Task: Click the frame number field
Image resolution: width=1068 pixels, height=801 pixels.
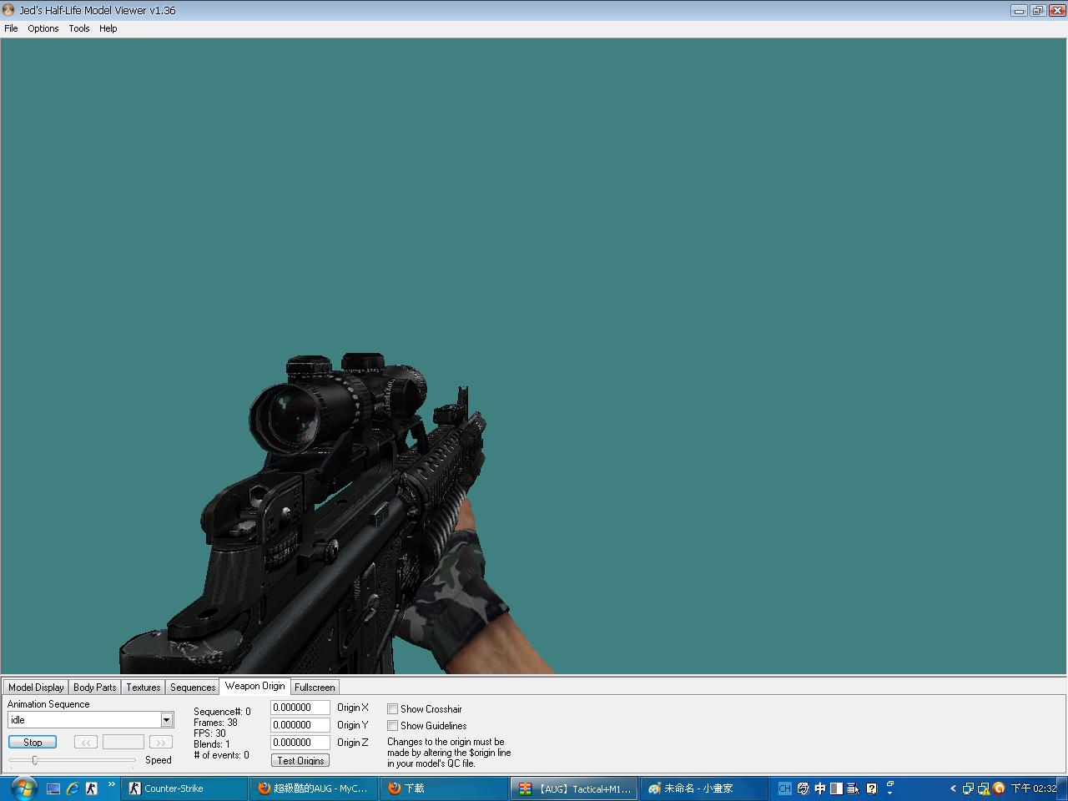Action: pos(123,742)
